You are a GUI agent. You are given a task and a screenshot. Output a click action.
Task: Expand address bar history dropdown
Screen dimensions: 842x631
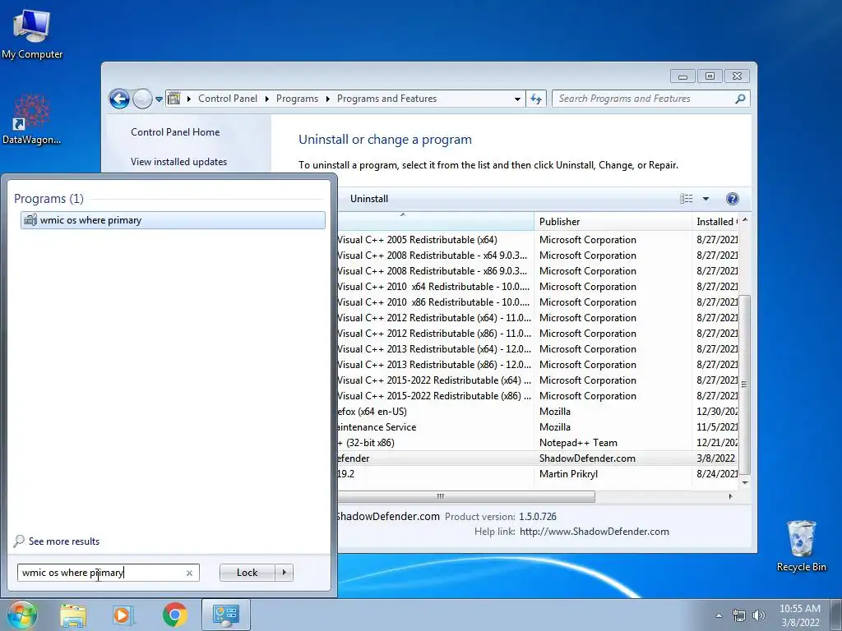coord(517,99)
